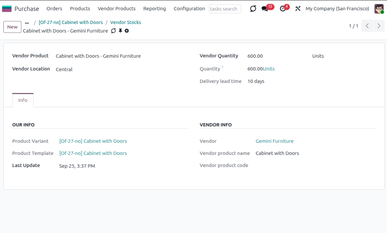Click into the tasks search field
Screen dimensions: 387x233
[225, 9]
